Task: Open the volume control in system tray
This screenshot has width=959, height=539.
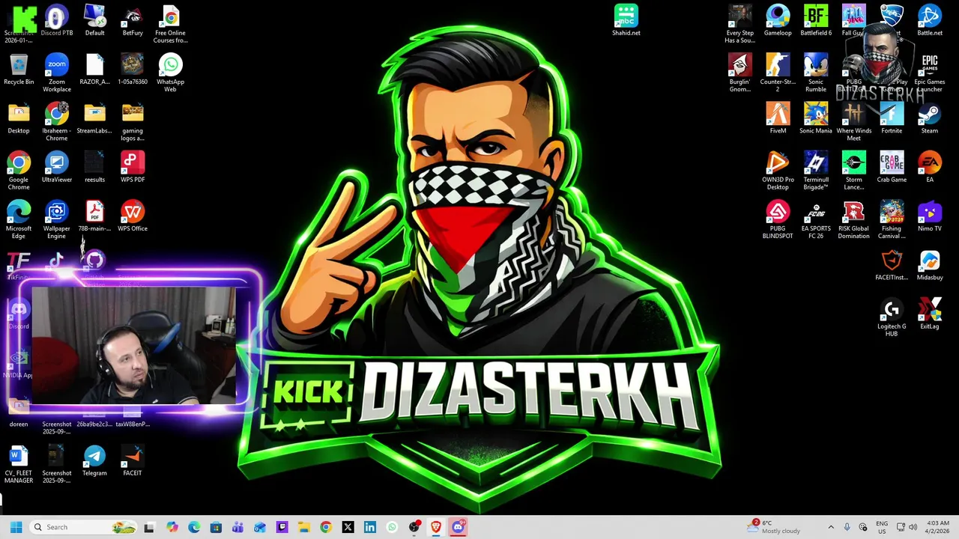Action: pos(913,527)
